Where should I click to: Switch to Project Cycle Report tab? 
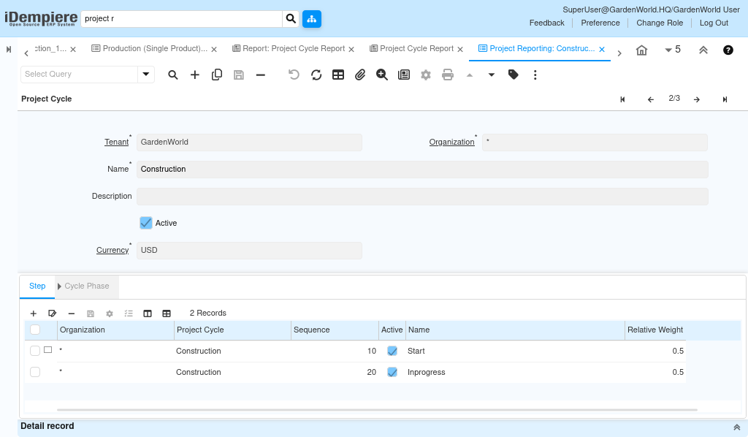[x=416, y=49]
